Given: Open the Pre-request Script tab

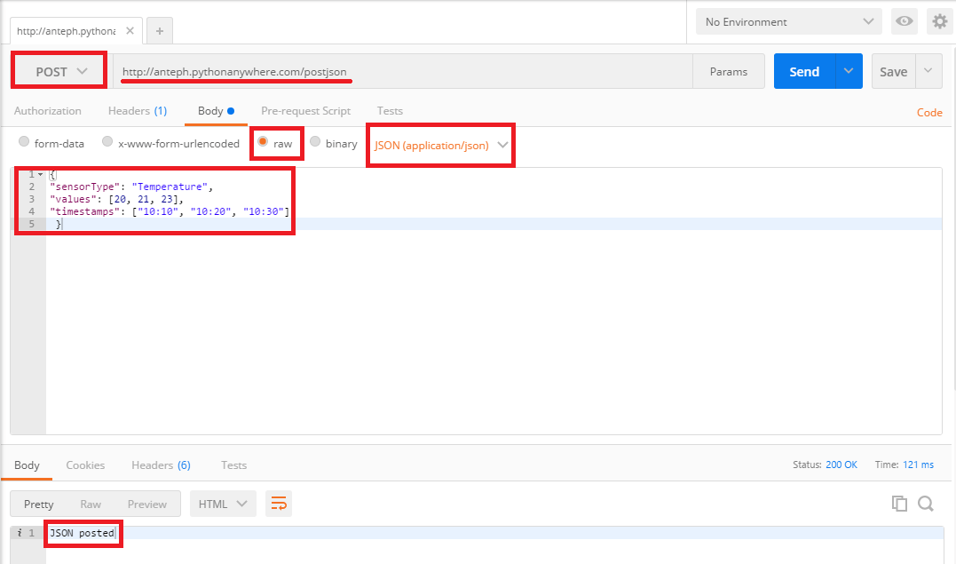Looking at the screenshot, I should (x=305, y=110).
